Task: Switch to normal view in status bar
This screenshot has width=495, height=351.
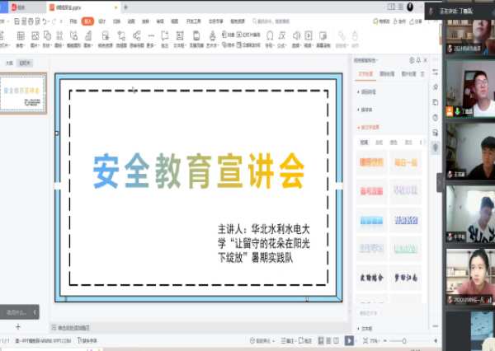Action: (x=321, y=340)
